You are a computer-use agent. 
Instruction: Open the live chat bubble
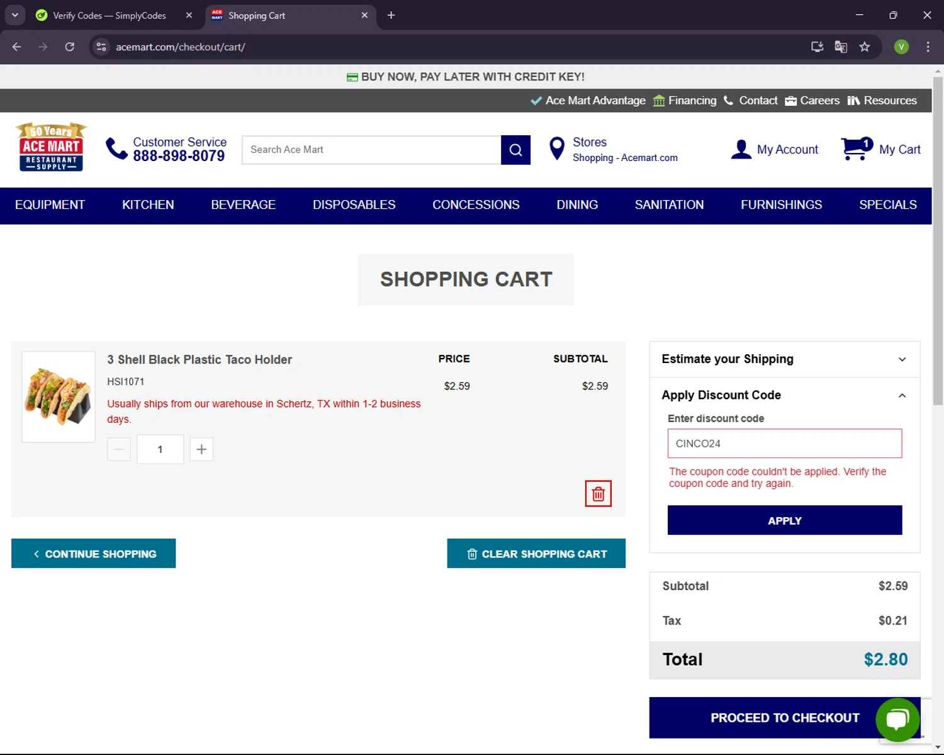pyautogui.click(x=897, y=720)
